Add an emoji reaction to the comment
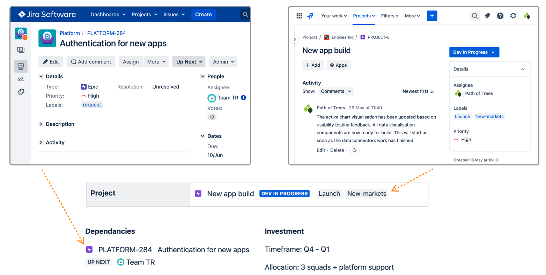Image resolution: width=546 pixels, height=275 pixels. point(354,150)
